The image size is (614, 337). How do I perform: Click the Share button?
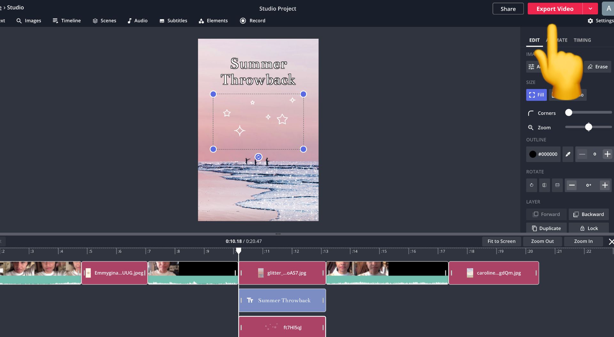(508, 9)
